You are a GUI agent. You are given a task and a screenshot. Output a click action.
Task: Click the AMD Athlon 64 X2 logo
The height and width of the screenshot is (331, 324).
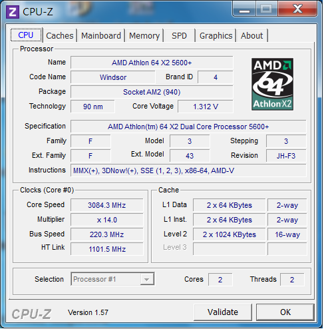point(272,84)
